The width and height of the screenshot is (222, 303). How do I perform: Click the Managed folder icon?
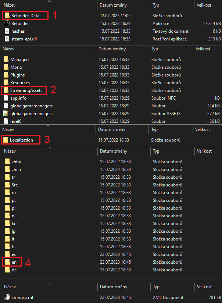(x=6, y=59)
